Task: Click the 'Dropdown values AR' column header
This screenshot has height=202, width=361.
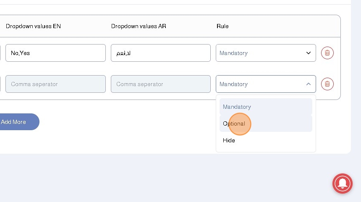Action: point(139,26)
